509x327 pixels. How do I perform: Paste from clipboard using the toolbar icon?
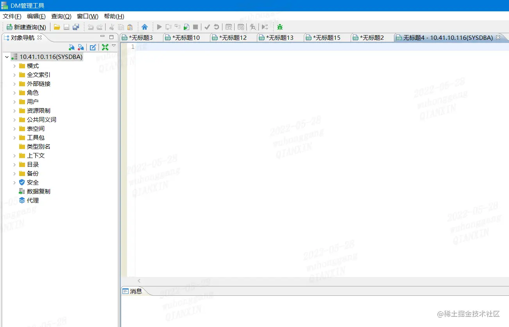pyautogui.click(x=130, y=27)
